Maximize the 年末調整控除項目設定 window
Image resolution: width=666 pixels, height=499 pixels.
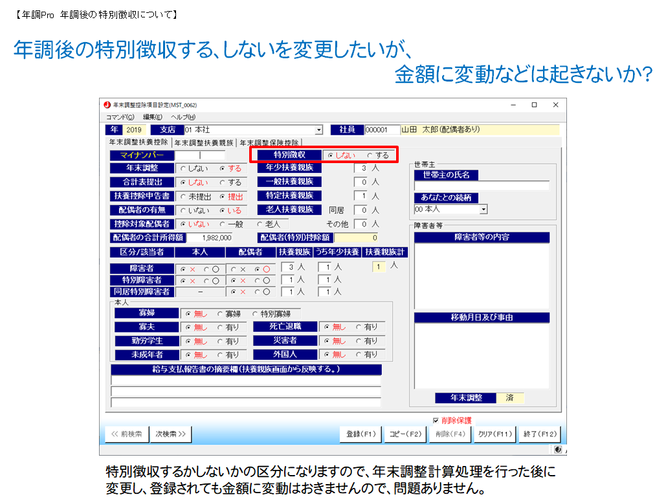point(534,105)
